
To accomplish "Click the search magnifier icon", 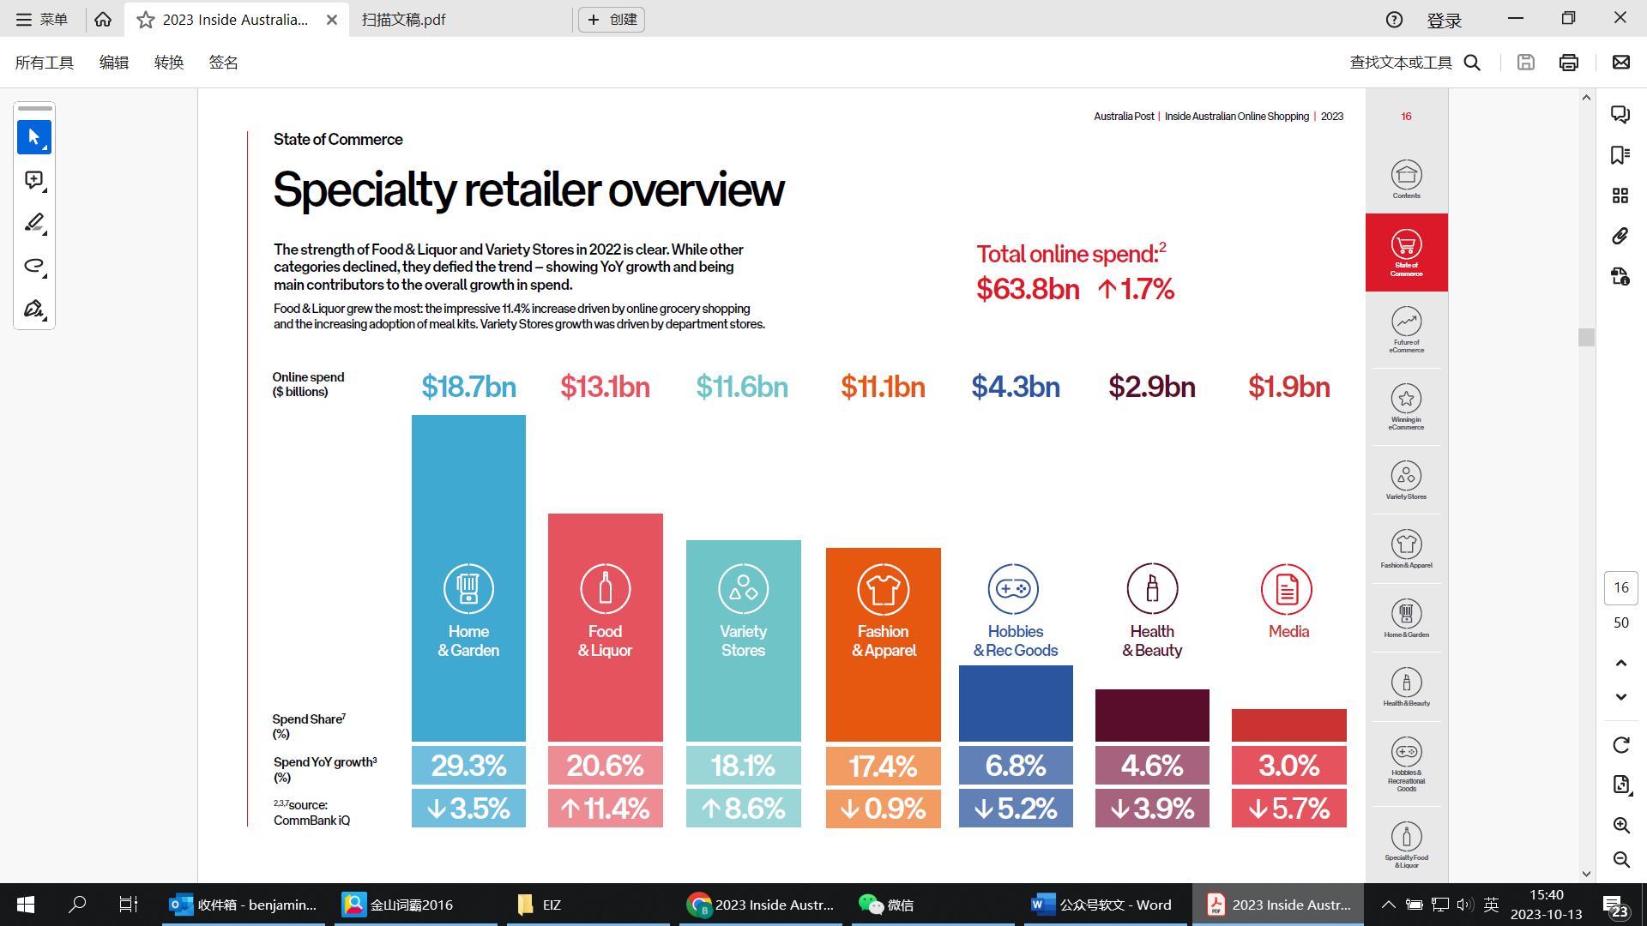I will [x=1472, y=63].
